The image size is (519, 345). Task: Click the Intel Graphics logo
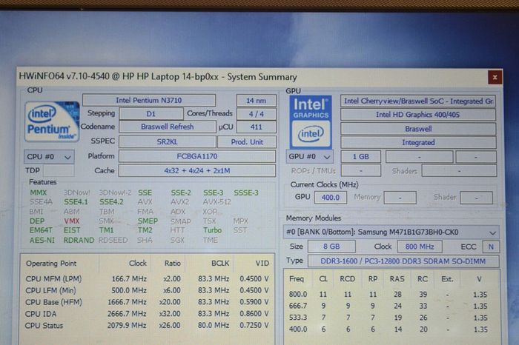[x=311, y=122]
